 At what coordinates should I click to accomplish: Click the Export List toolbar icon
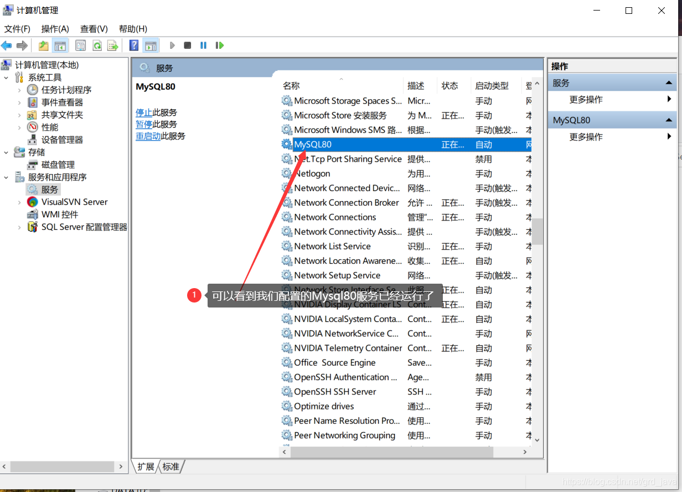tap(113, 45)
